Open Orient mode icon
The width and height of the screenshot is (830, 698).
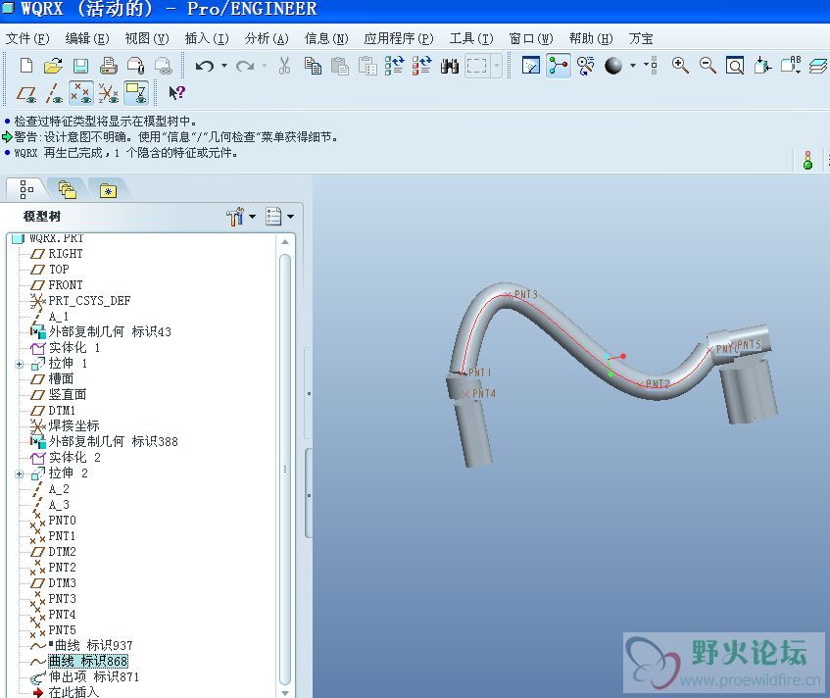coord(586,66)
